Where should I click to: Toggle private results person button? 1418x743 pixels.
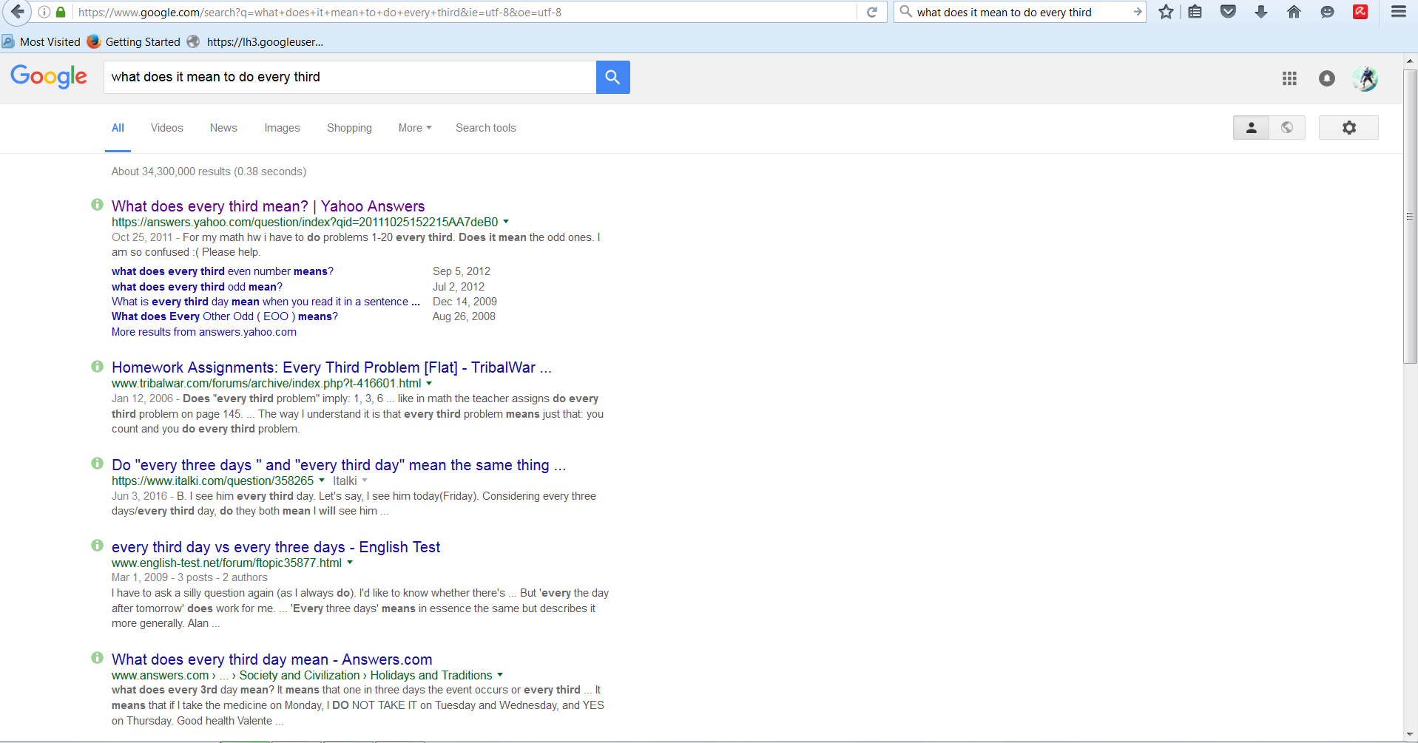[x=1251, y=128]
